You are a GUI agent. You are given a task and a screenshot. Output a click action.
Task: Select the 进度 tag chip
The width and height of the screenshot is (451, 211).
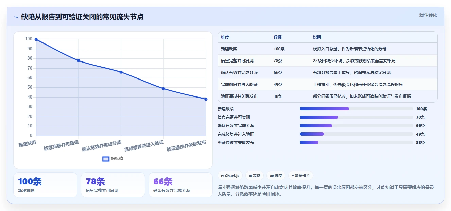click(276, 176)
